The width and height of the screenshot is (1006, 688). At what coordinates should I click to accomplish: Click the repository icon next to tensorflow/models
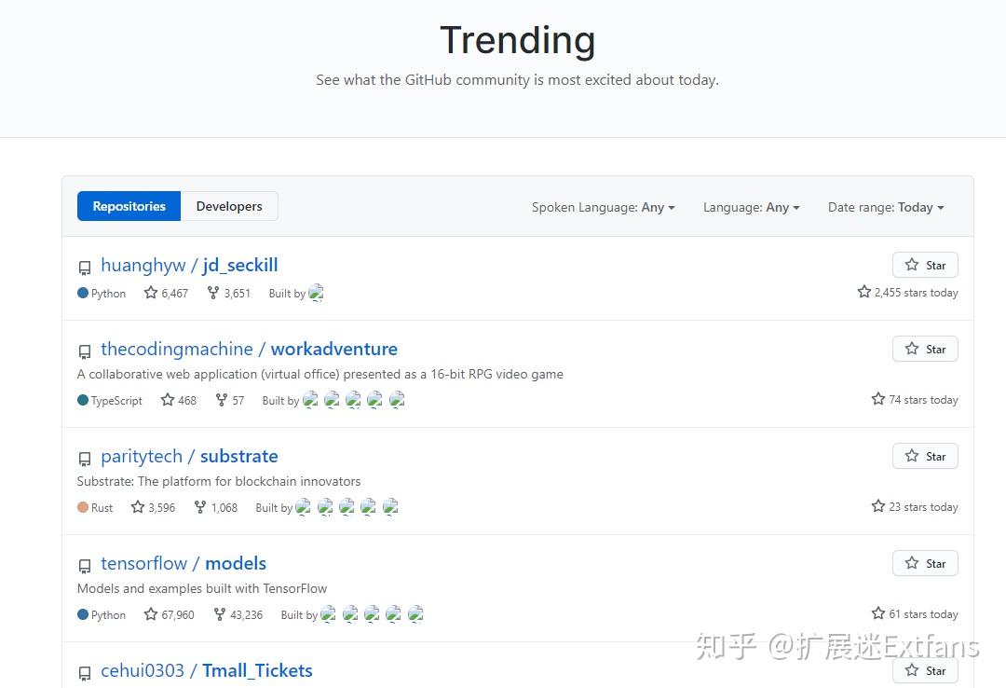coord(85,566)
